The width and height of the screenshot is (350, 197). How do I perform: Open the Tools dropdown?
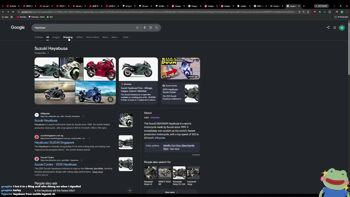(126, 37)
